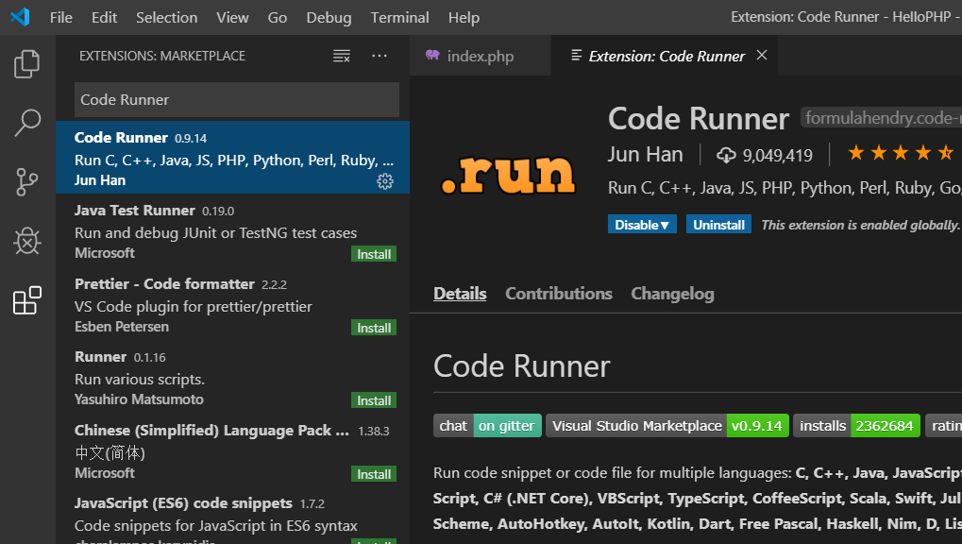The height and width of the screenshot is (544, 962).
Task: Open the Selection menu
Action: [166, 17]
